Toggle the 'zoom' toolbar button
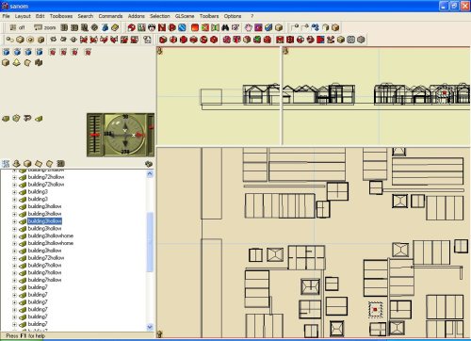Screen dimensions: 471x341 click(x=45, y=27)
